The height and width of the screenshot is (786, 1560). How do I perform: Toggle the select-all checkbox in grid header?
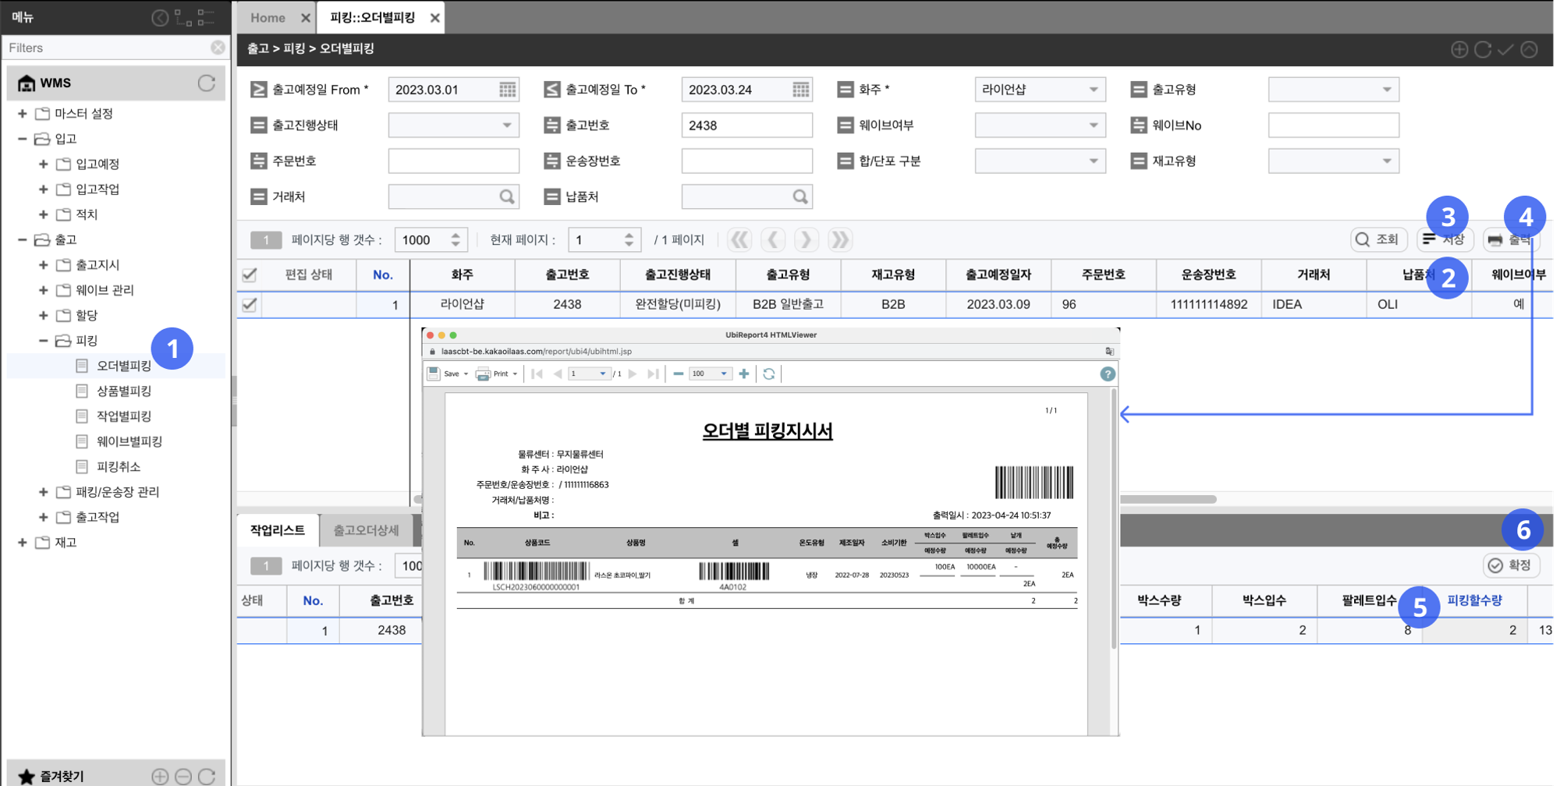pos(250,274)
